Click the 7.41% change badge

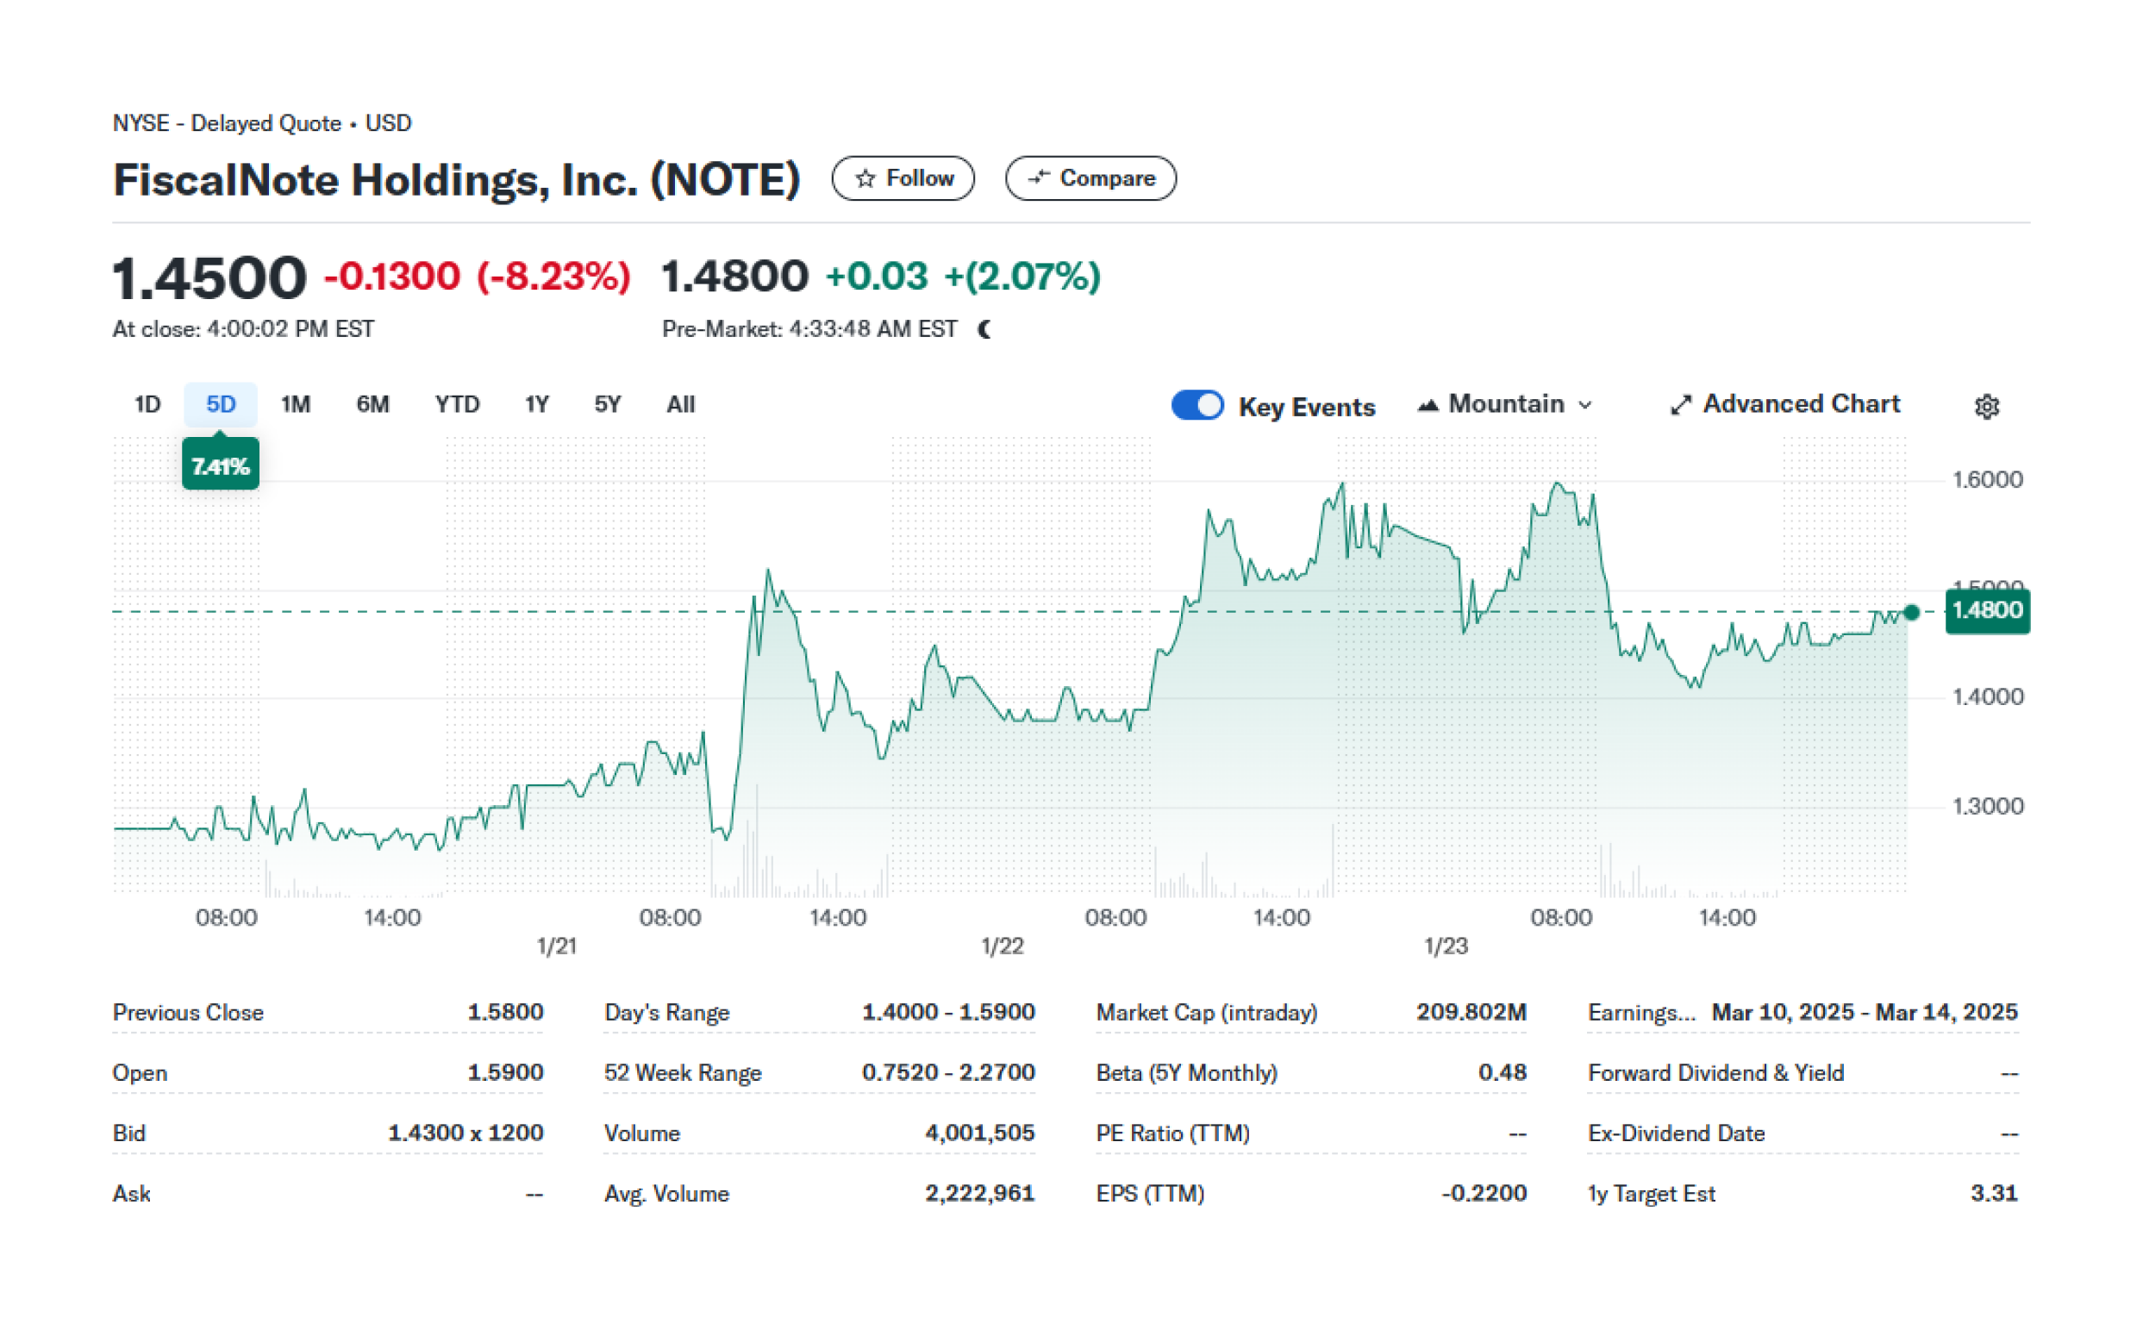pyautogui.click(x=221, y=466)
